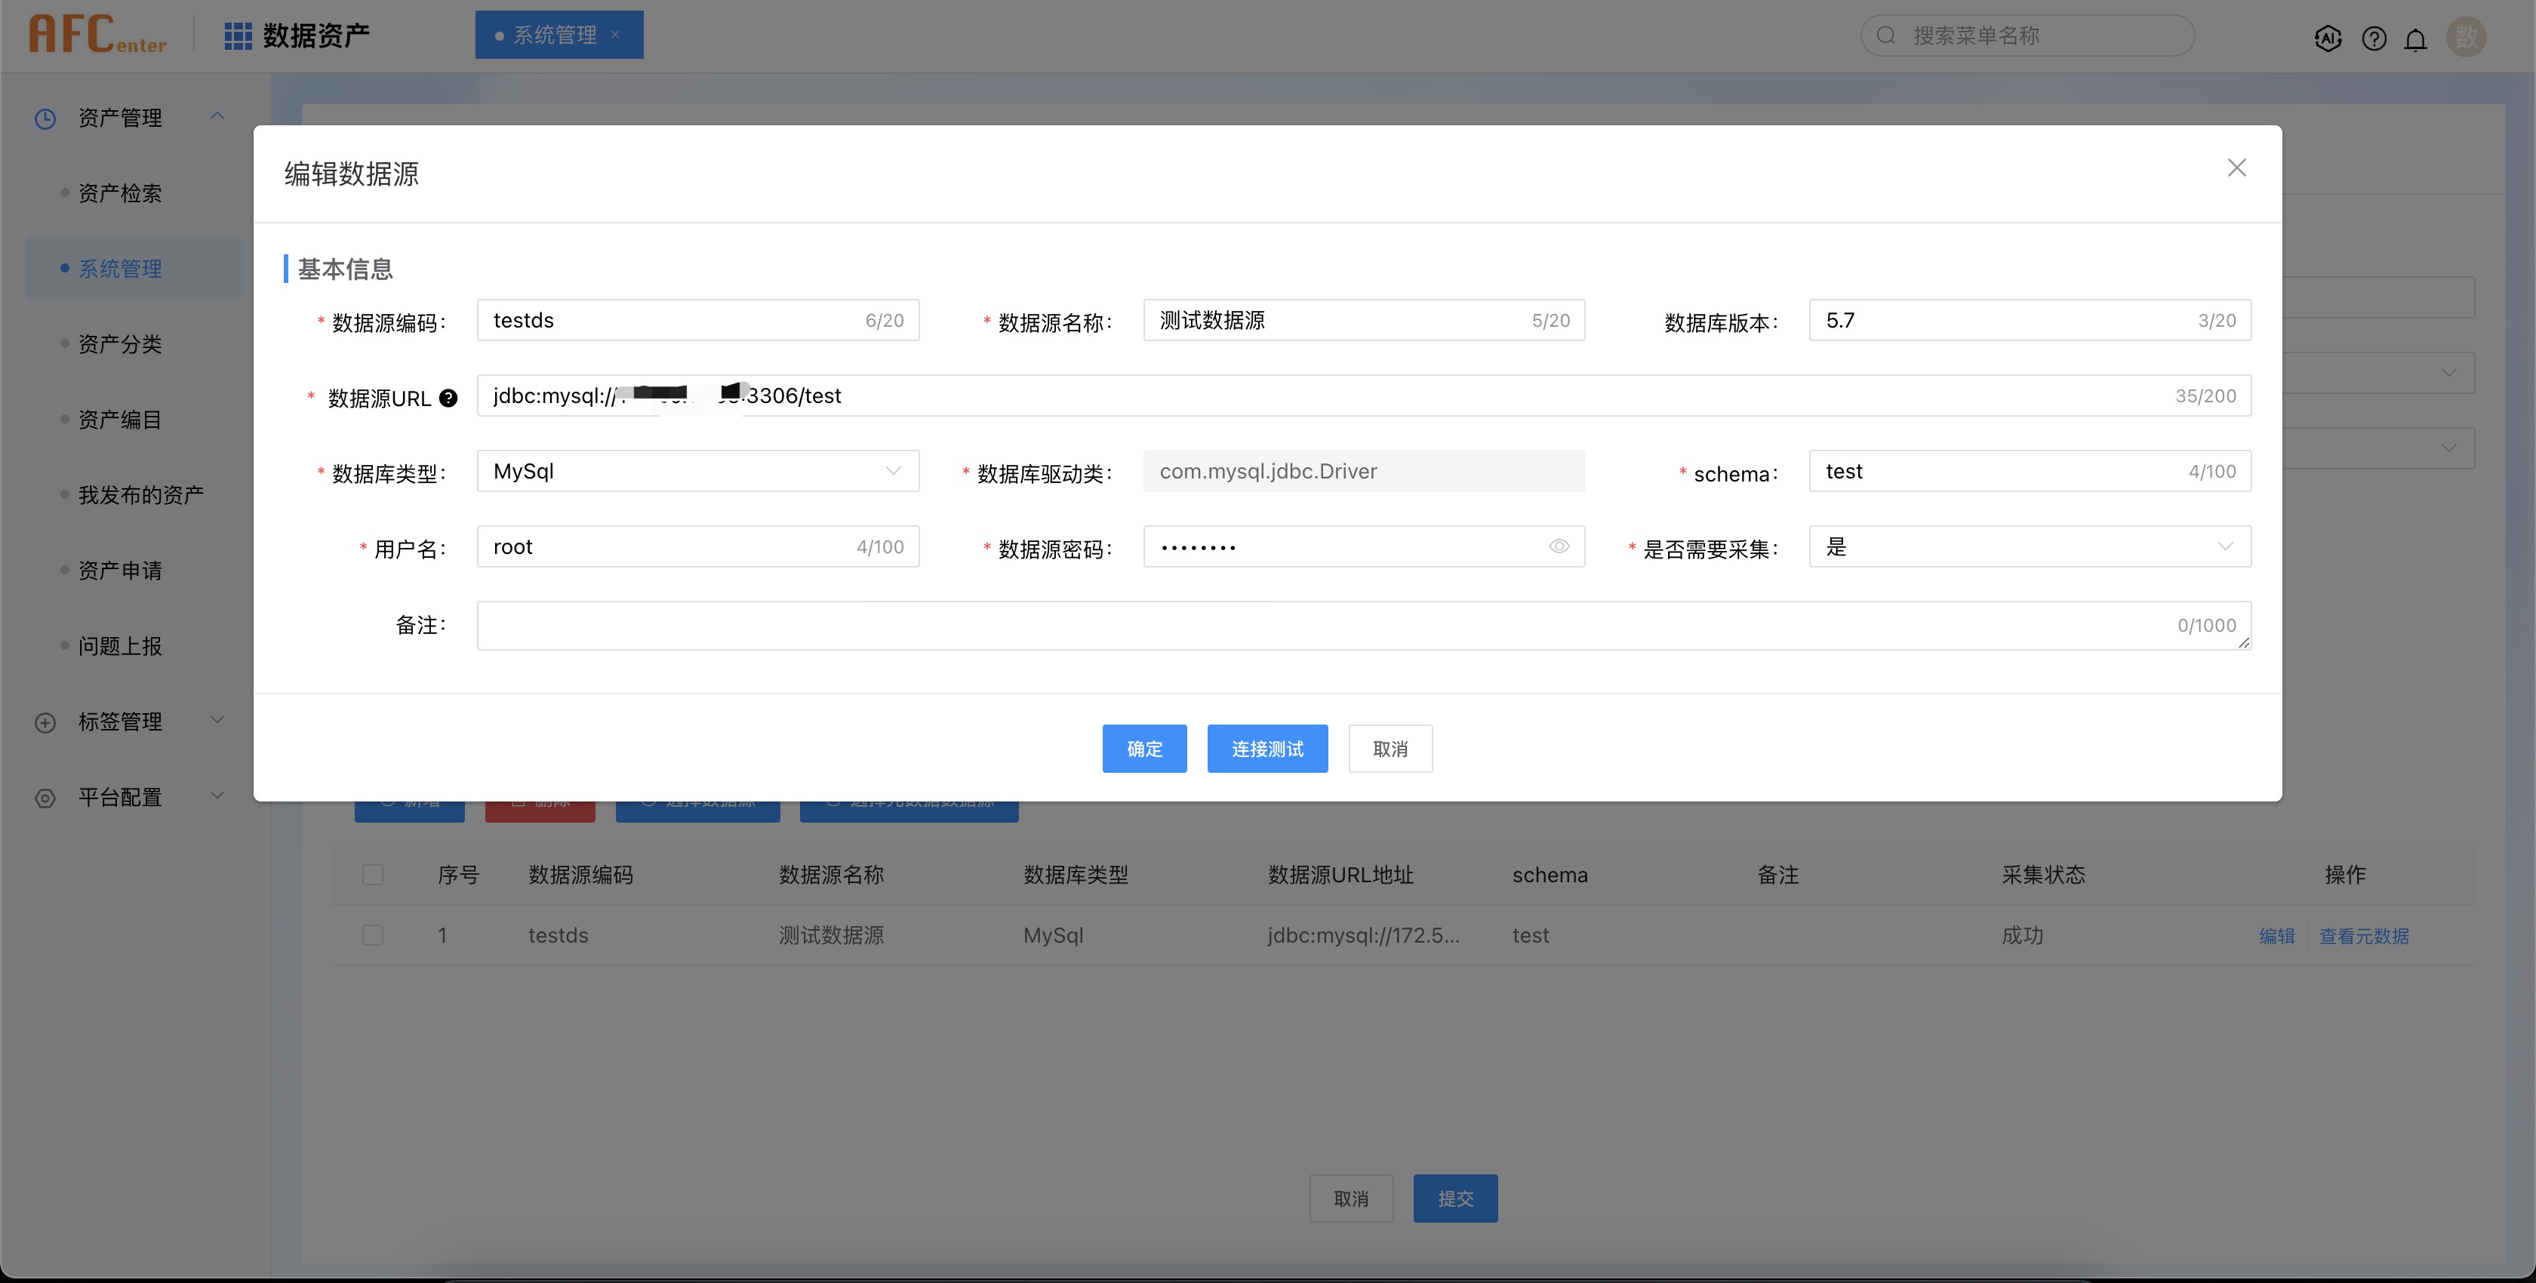The image size is (2536, 1283).
Task: Open the user avatar menu
Action: [x=2466, y=38]
